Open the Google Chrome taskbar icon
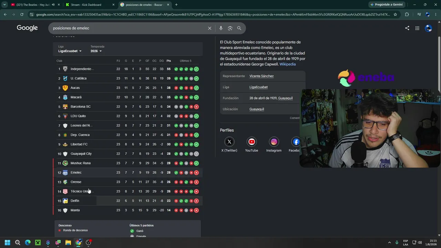This screenshot has height=248, width=441. [x=79, y=242]
